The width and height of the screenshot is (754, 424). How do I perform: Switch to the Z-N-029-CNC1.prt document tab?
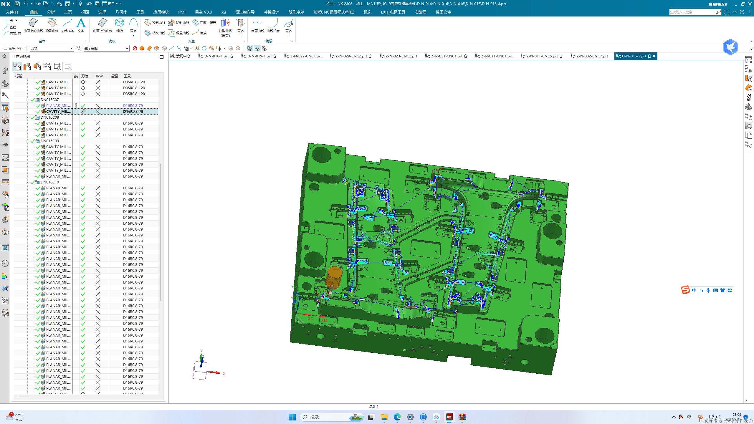coord(303,56)
